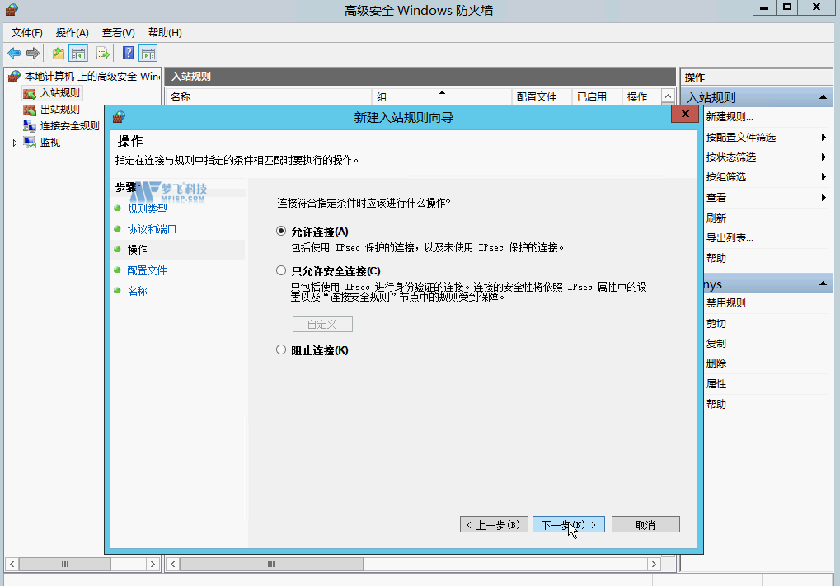840x586 pixels.
Task: Expand the 监视 tree node
Action: (14, 143)
